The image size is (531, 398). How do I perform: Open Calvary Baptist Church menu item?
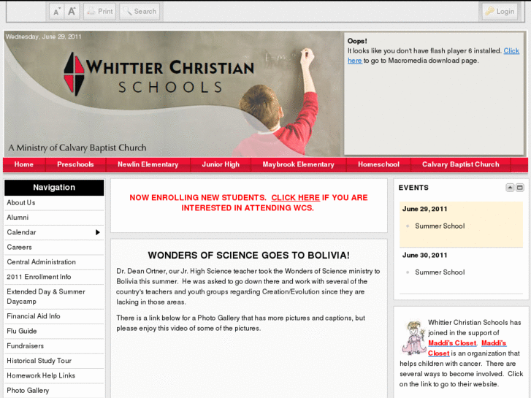pos(461,164)
